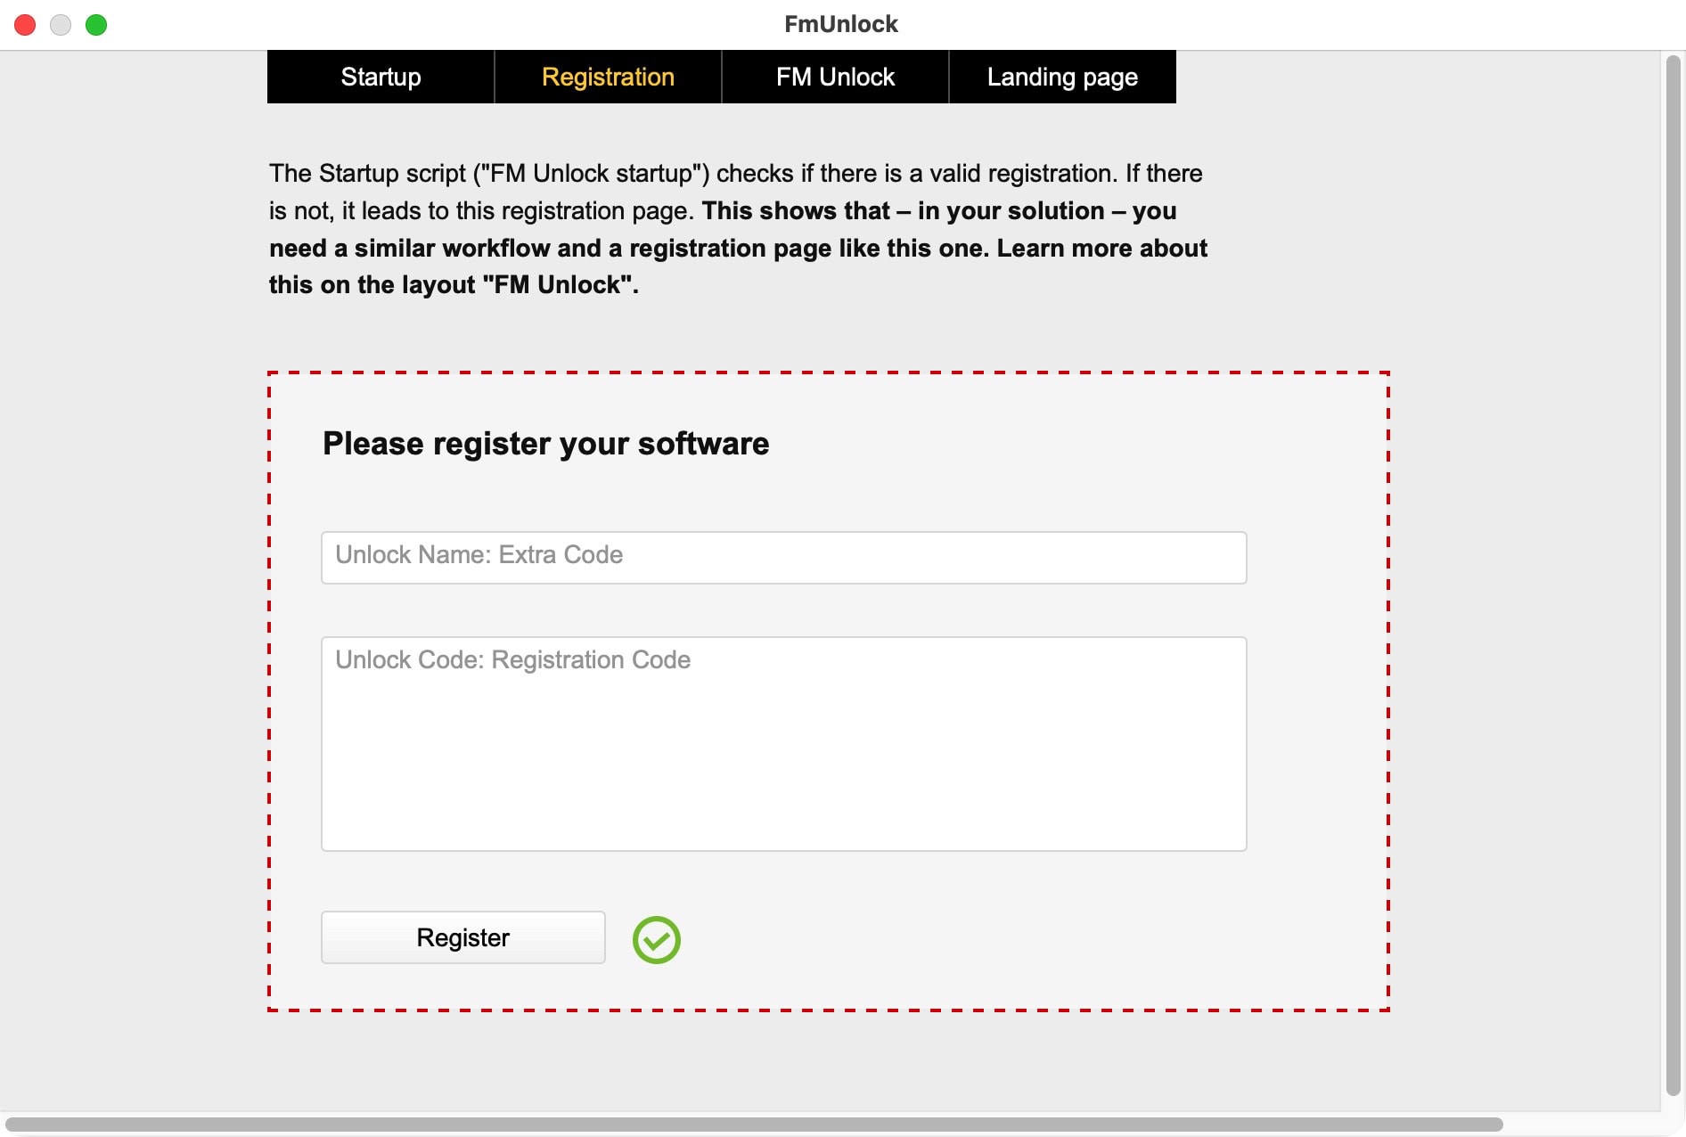1686x1137 pixels.
Task: Click the horizontal scrollbar thumb at bottom
Action: [754, 1125]
